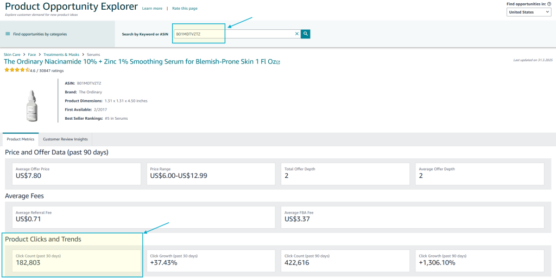
Task: Clear the ASIN search field with the X icon
Action: tap(297, 34)
